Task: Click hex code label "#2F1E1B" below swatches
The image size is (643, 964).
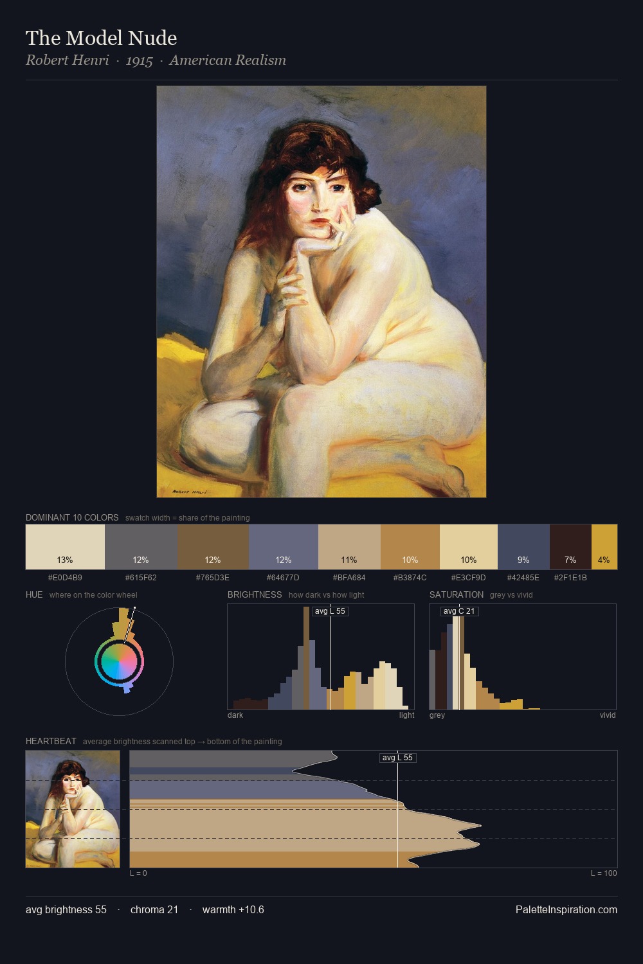Action: tap(570, 578)
